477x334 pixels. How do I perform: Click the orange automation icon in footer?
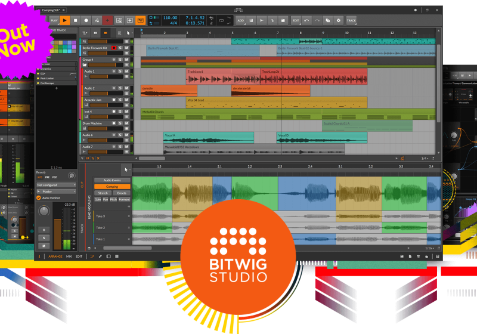tap(92, 256)
